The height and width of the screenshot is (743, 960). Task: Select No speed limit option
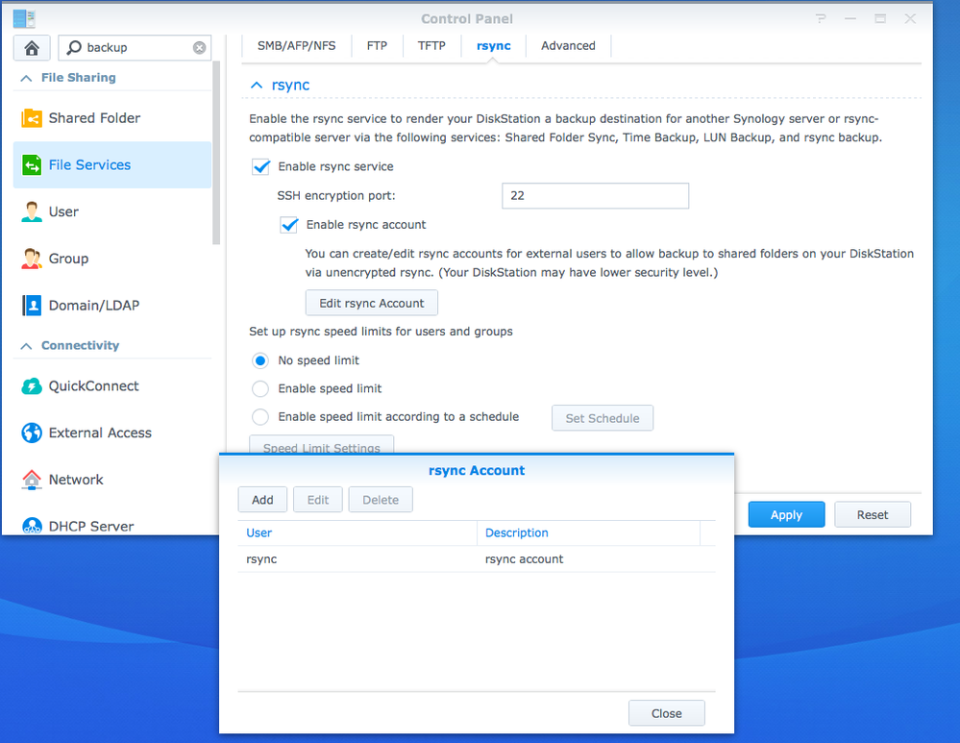[260, 360]
